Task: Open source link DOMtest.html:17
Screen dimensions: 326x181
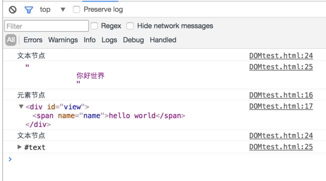Action: coord(281,106)
